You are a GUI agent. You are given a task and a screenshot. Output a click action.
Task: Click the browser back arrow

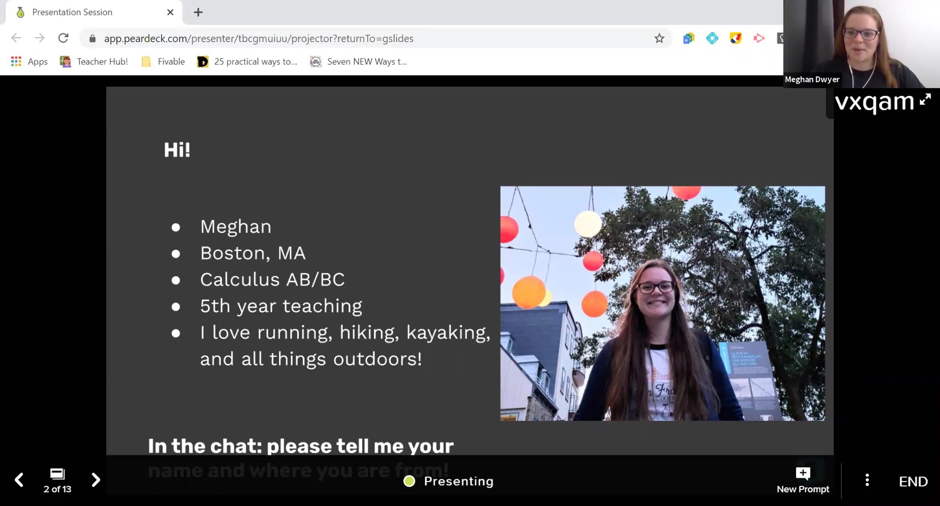[16, 38]
